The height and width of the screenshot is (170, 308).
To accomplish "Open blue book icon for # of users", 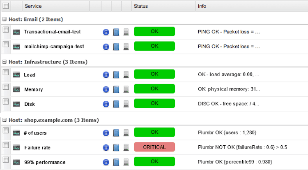I will pyautogui.click(x=116, y=133).
